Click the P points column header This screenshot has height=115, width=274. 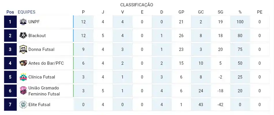click(83, 12)
